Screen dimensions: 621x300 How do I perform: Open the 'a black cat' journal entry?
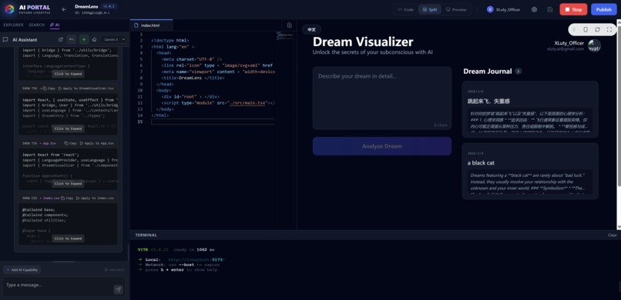click(530, 171)
